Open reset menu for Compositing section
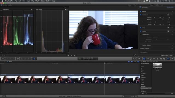175x98 pixels. coord(172,52)
